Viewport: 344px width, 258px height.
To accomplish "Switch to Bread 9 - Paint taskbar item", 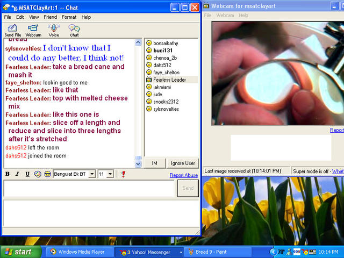I will 217,252.
